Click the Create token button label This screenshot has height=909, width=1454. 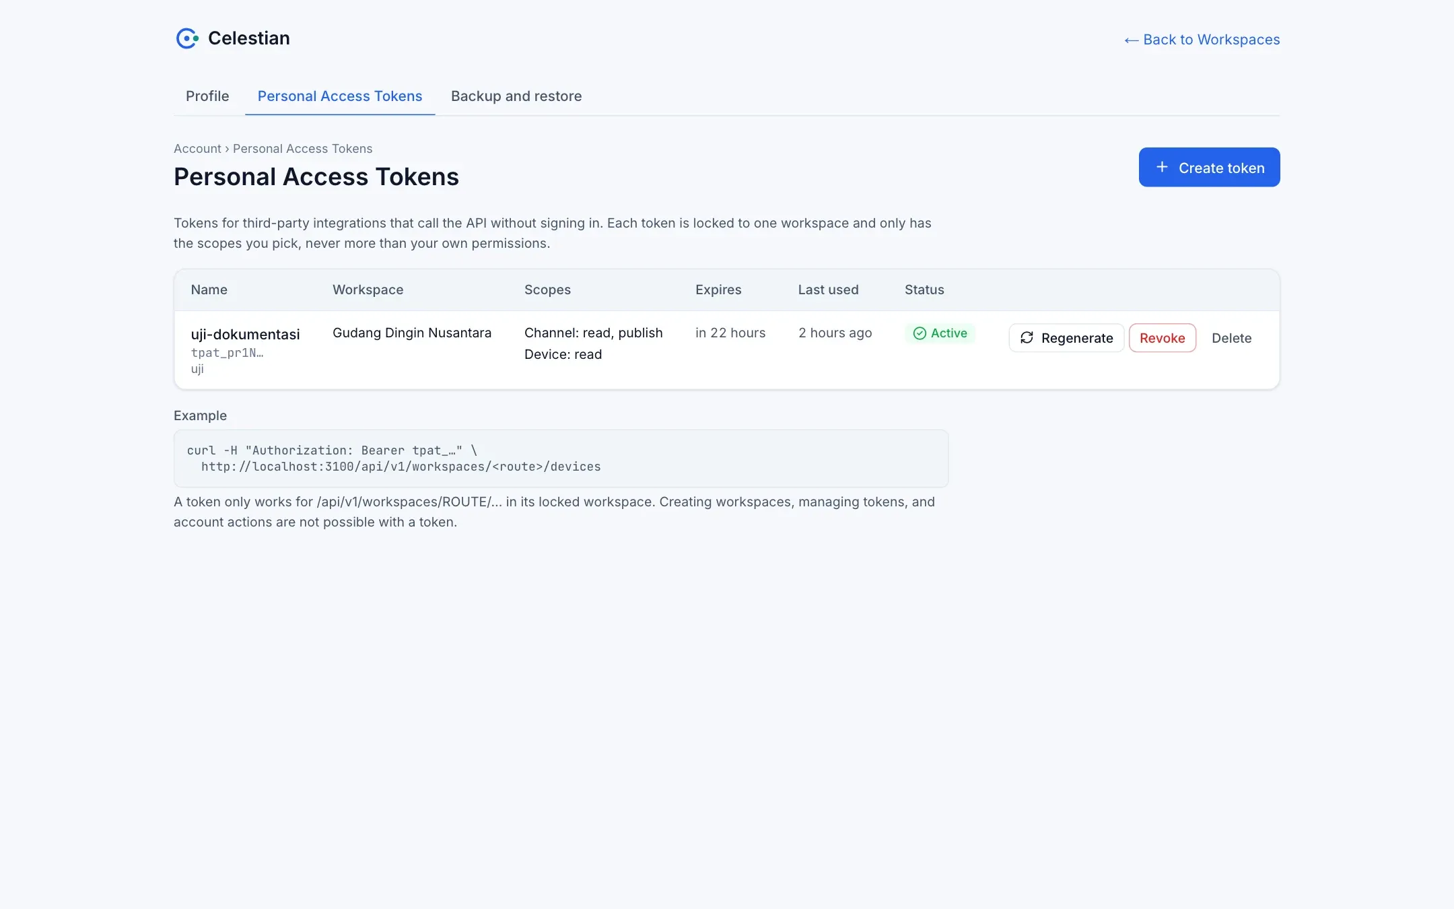(1221, 168)
